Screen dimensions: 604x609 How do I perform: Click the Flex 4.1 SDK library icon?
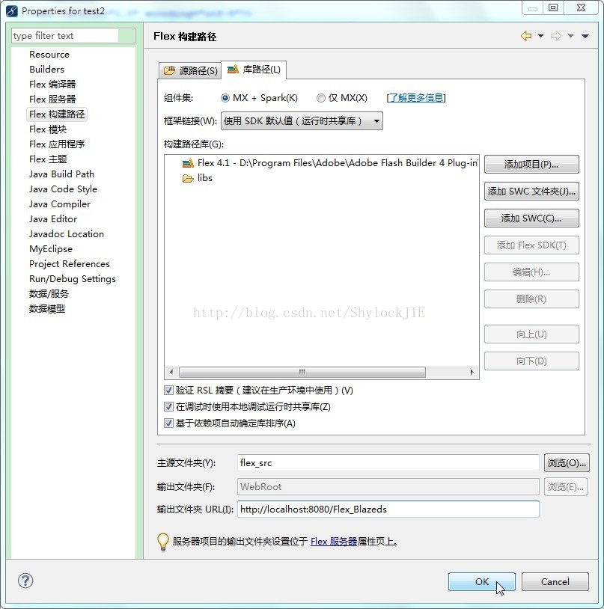coord(188,163)
